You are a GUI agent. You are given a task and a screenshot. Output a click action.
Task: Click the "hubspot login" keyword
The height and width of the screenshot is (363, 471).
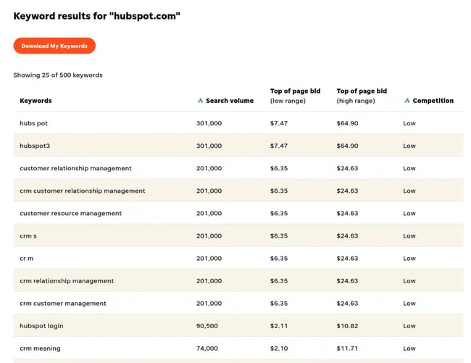click(41, 325)
